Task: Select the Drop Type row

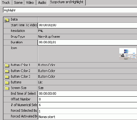Action: [x=70, y=37]
